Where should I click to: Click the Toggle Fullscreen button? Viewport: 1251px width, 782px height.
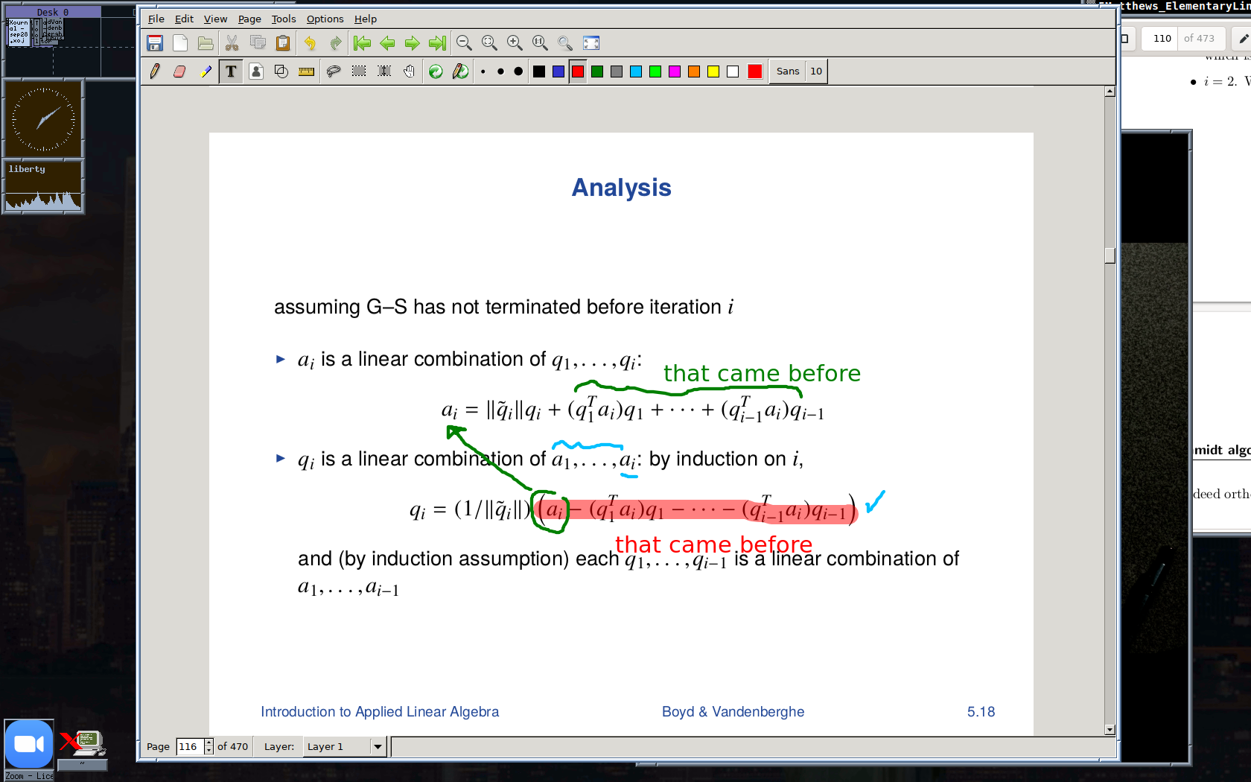[x=591, y=43]
